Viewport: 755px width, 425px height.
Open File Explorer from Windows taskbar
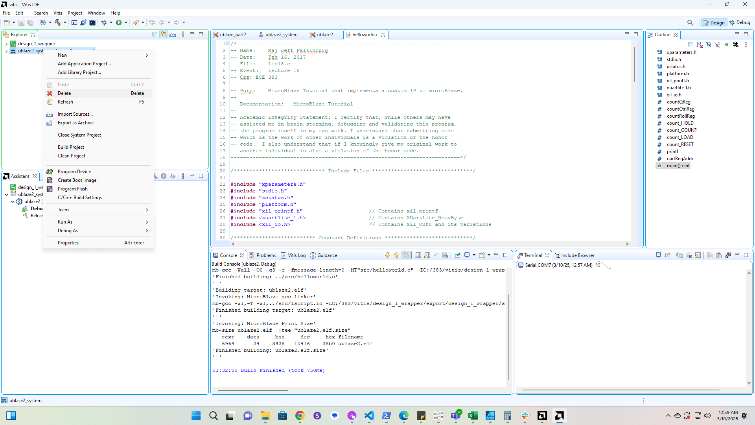click(x=265, y=416)
